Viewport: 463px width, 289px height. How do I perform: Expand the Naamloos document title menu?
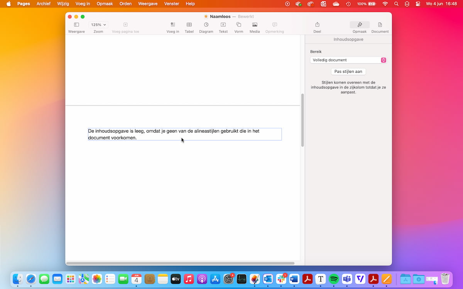220,17
